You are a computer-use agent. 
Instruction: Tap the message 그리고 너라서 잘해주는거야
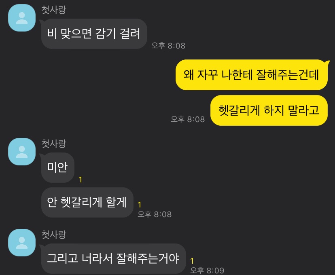pos(113,258)
